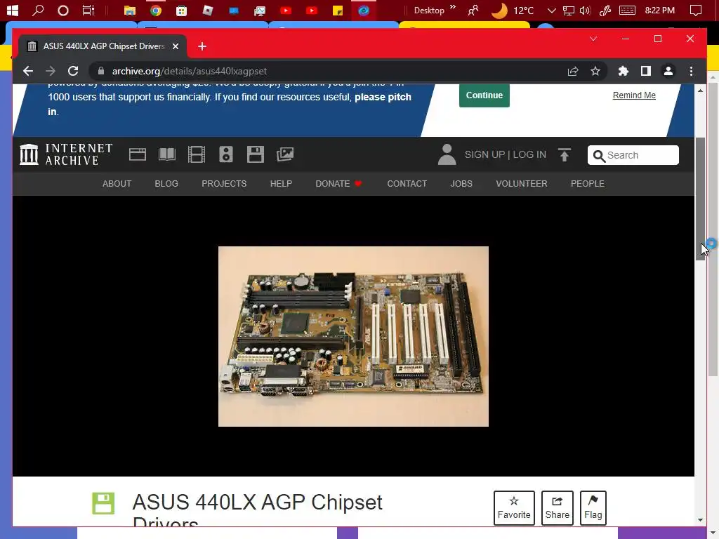Image resolution: width=719 pixels, height=539 pixels.
Task: Close the ASUS 440LX AGP Chipset tab
Action: (x=175, y=46)
